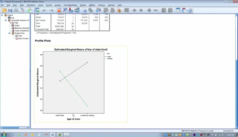Open PowerPoint from the taskbar
This screenshot has height=137, width=238.
coord(26,135)
